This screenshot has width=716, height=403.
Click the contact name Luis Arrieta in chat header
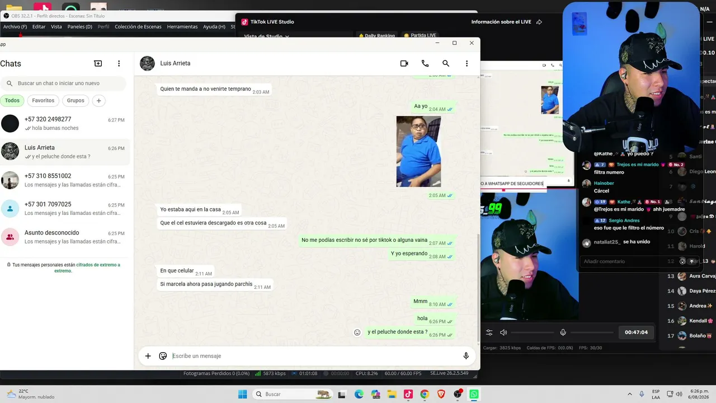tap(175, 63)
